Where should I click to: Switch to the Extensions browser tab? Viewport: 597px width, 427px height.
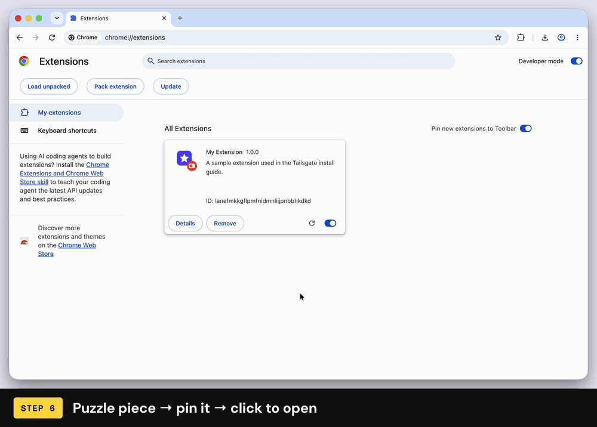(118, 18)
